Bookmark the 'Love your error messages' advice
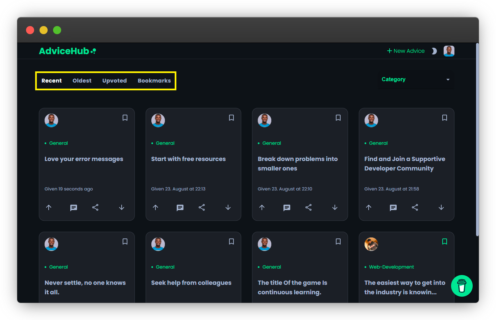 click(125, 118)
